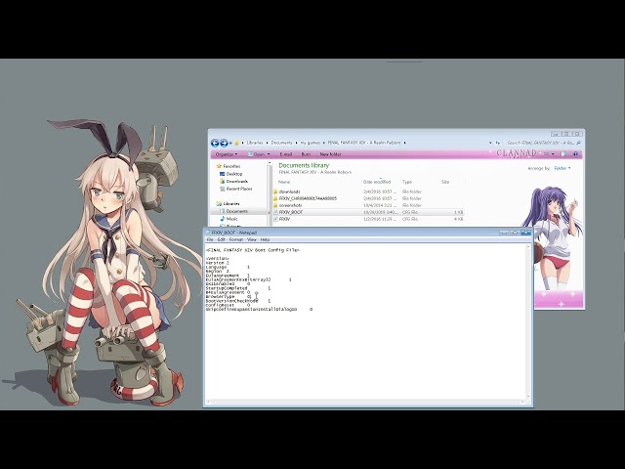Select the Music library icon

click(223, 219)
